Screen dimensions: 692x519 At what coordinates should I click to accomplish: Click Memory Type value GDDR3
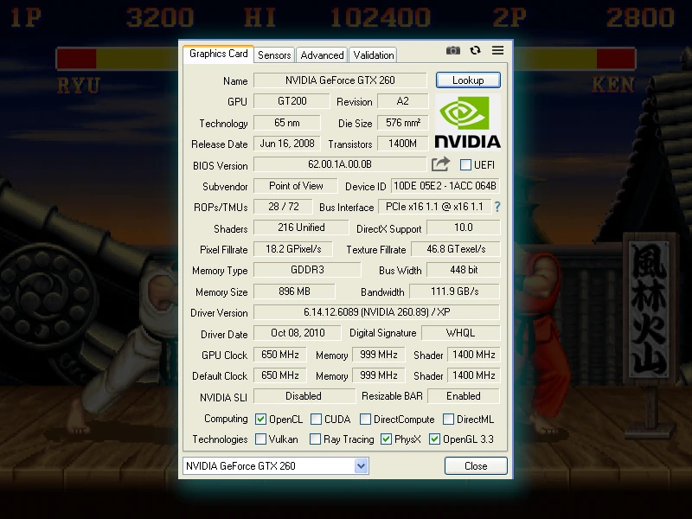click(x=307, y=270)
